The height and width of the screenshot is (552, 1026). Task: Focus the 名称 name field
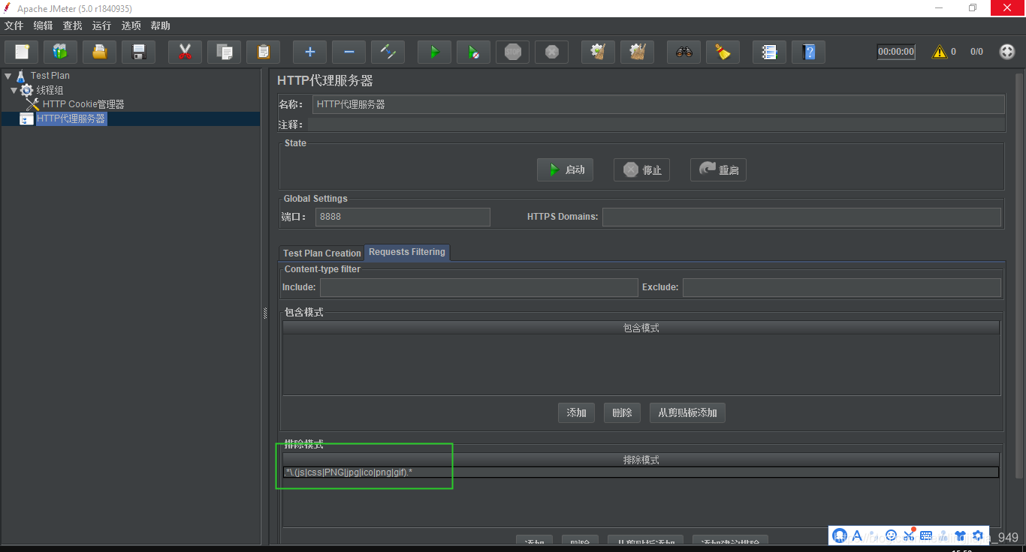click(659, 104)
